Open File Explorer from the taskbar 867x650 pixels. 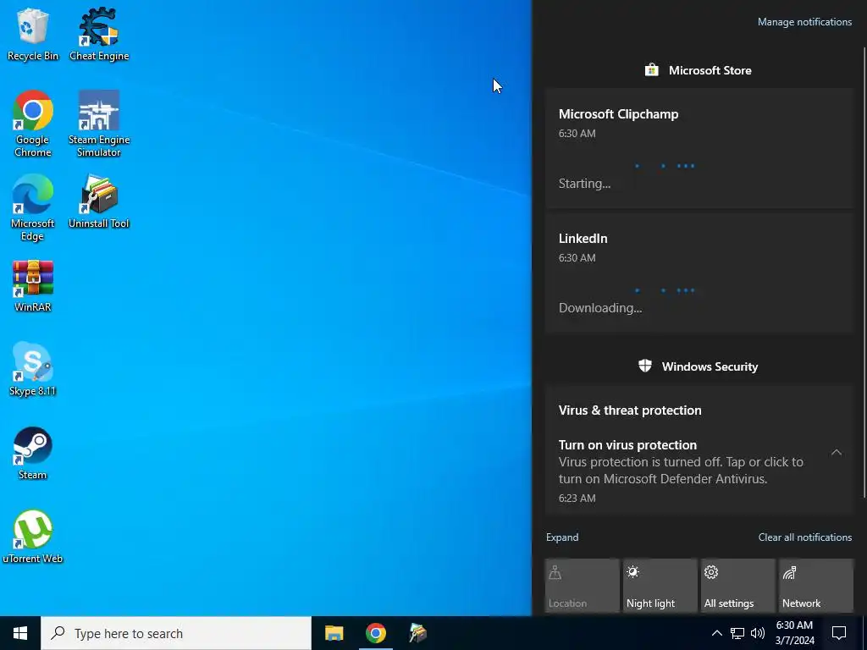334,633
